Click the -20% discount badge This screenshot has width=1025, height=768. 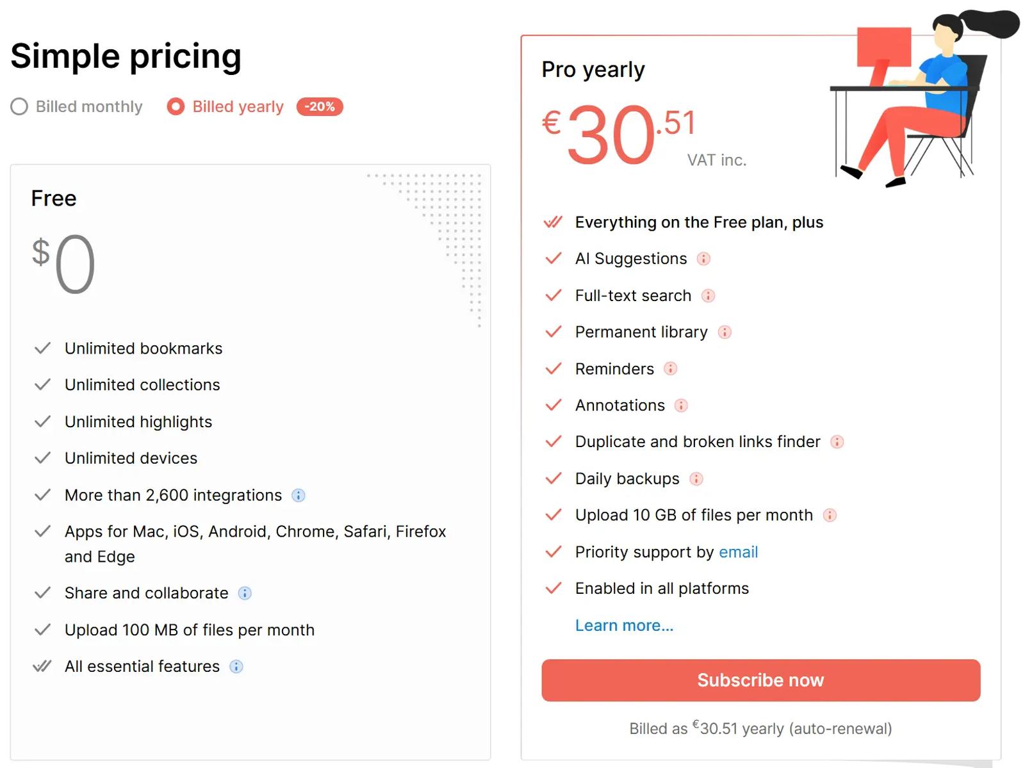[320, 106]
